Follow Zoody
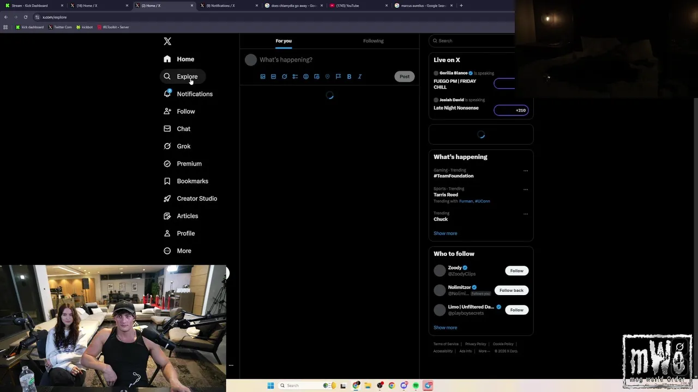Screen dimensions: 698x392 [516, 271]
